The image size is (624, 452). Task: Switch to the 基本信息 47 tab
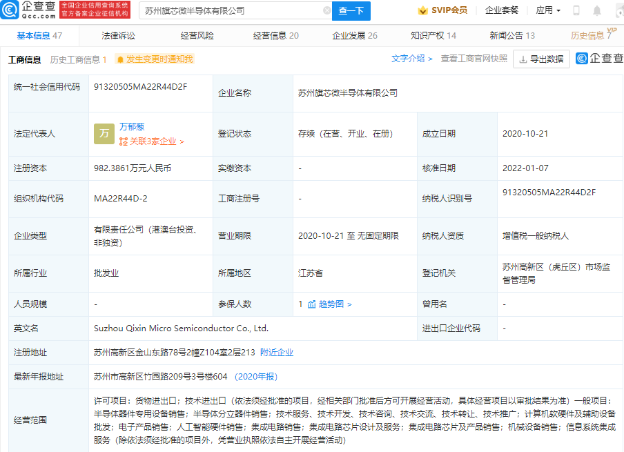39,36
